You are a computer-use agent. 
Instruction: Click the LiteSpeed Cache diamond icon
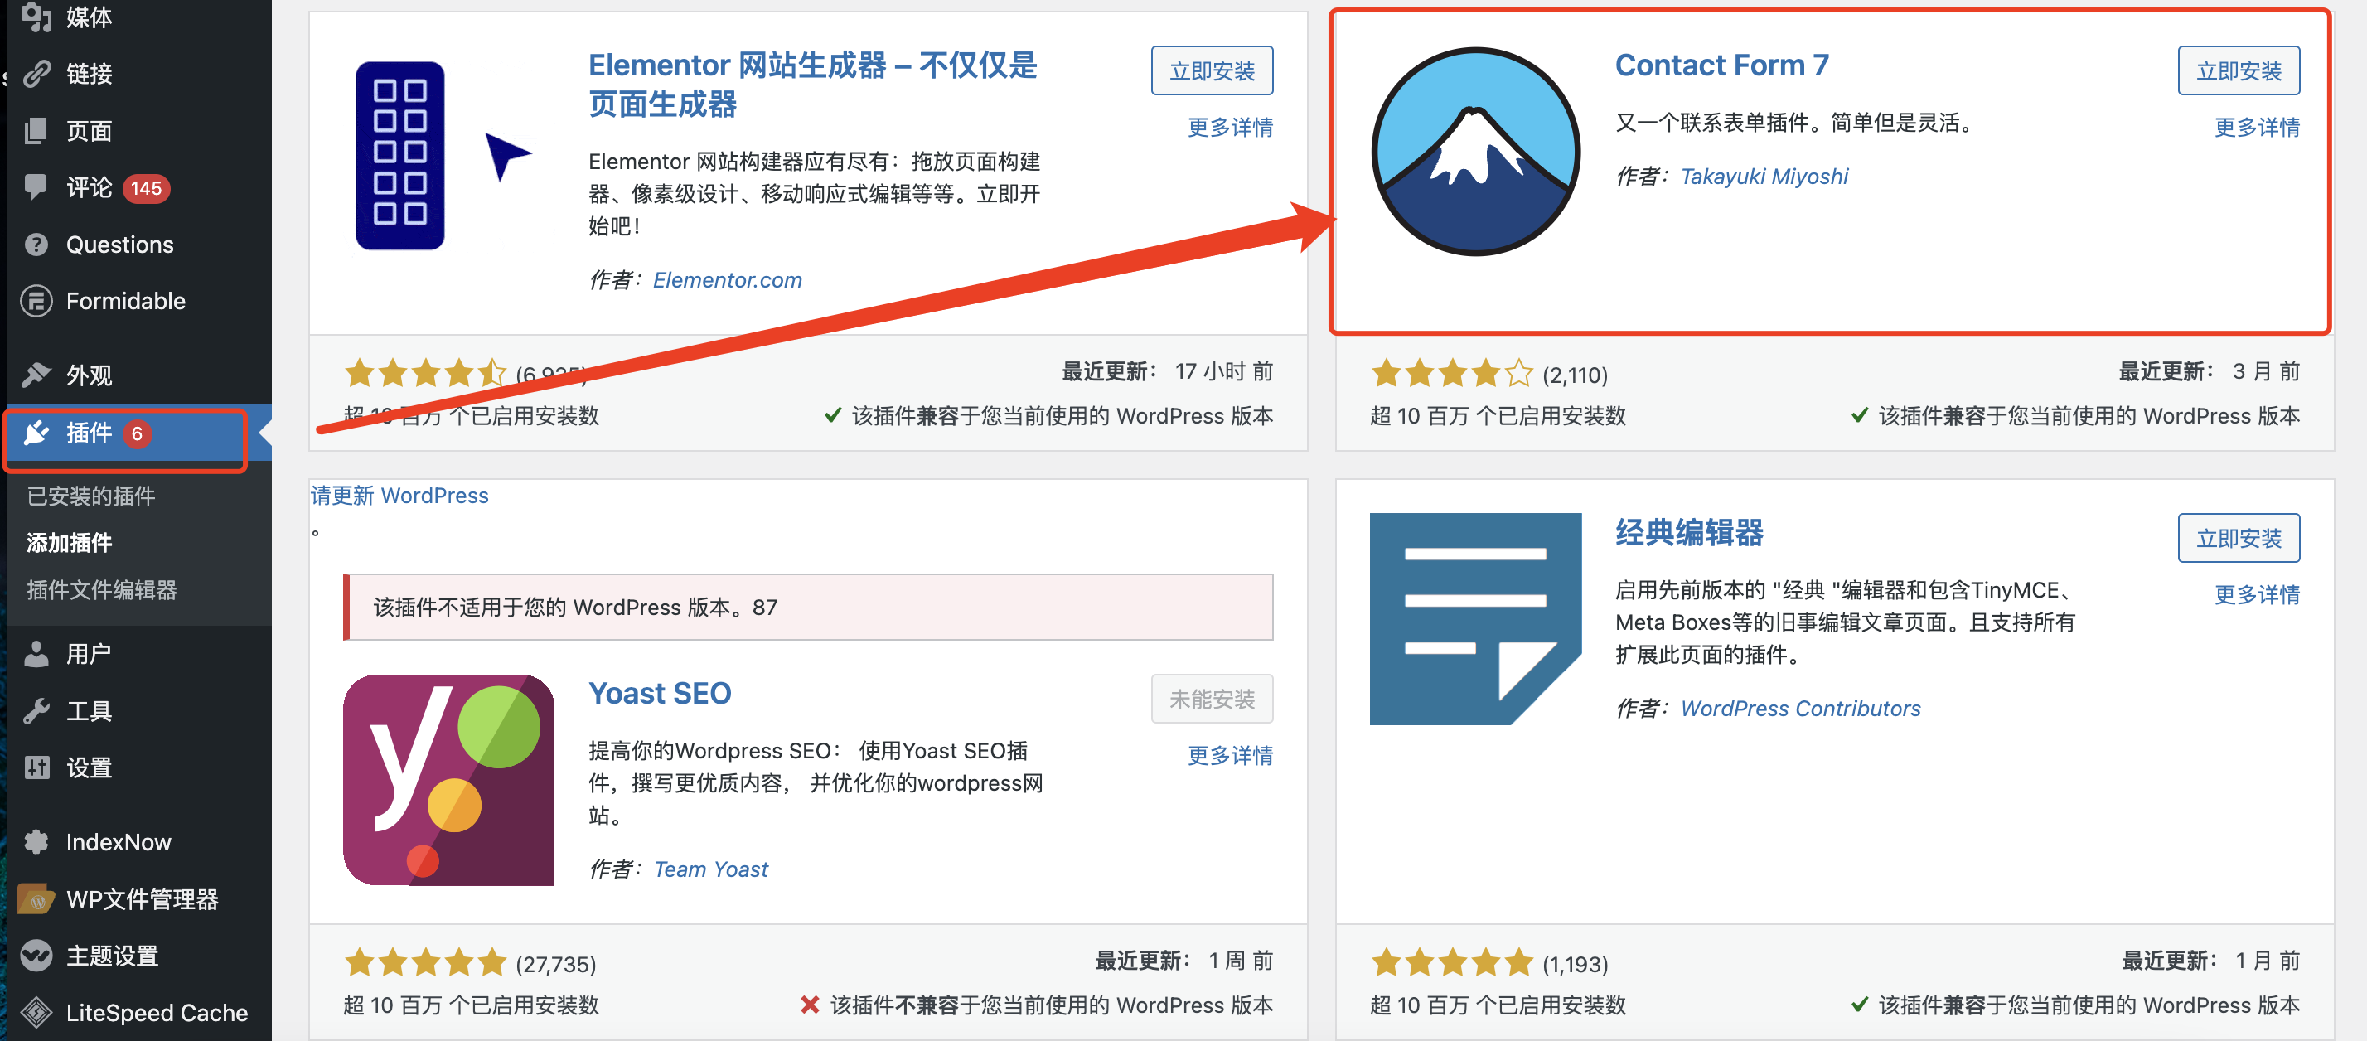(36, 1013)
